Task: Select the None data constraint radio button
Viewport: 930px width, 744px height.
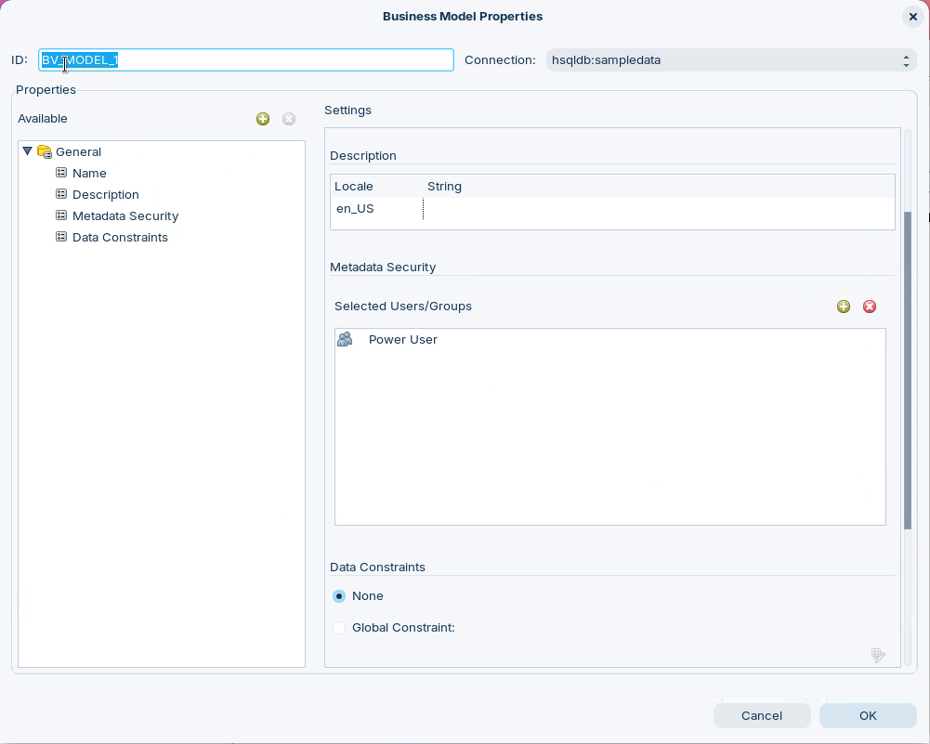Action: pyautogui.click(x=339, y=596)
